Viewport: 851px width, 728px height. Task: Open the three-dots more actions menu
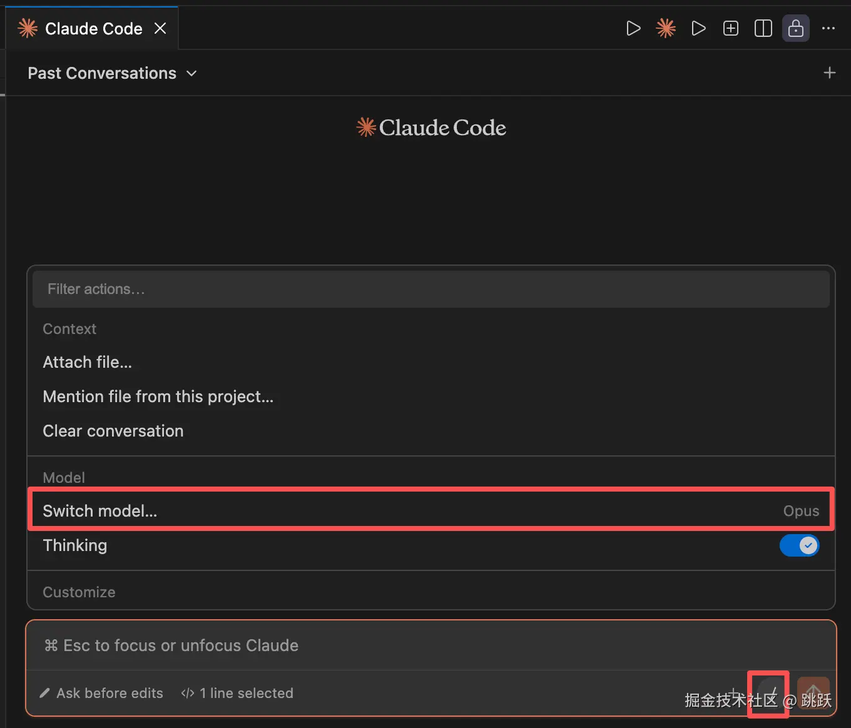pyautogui.click(x=828, y=28)
